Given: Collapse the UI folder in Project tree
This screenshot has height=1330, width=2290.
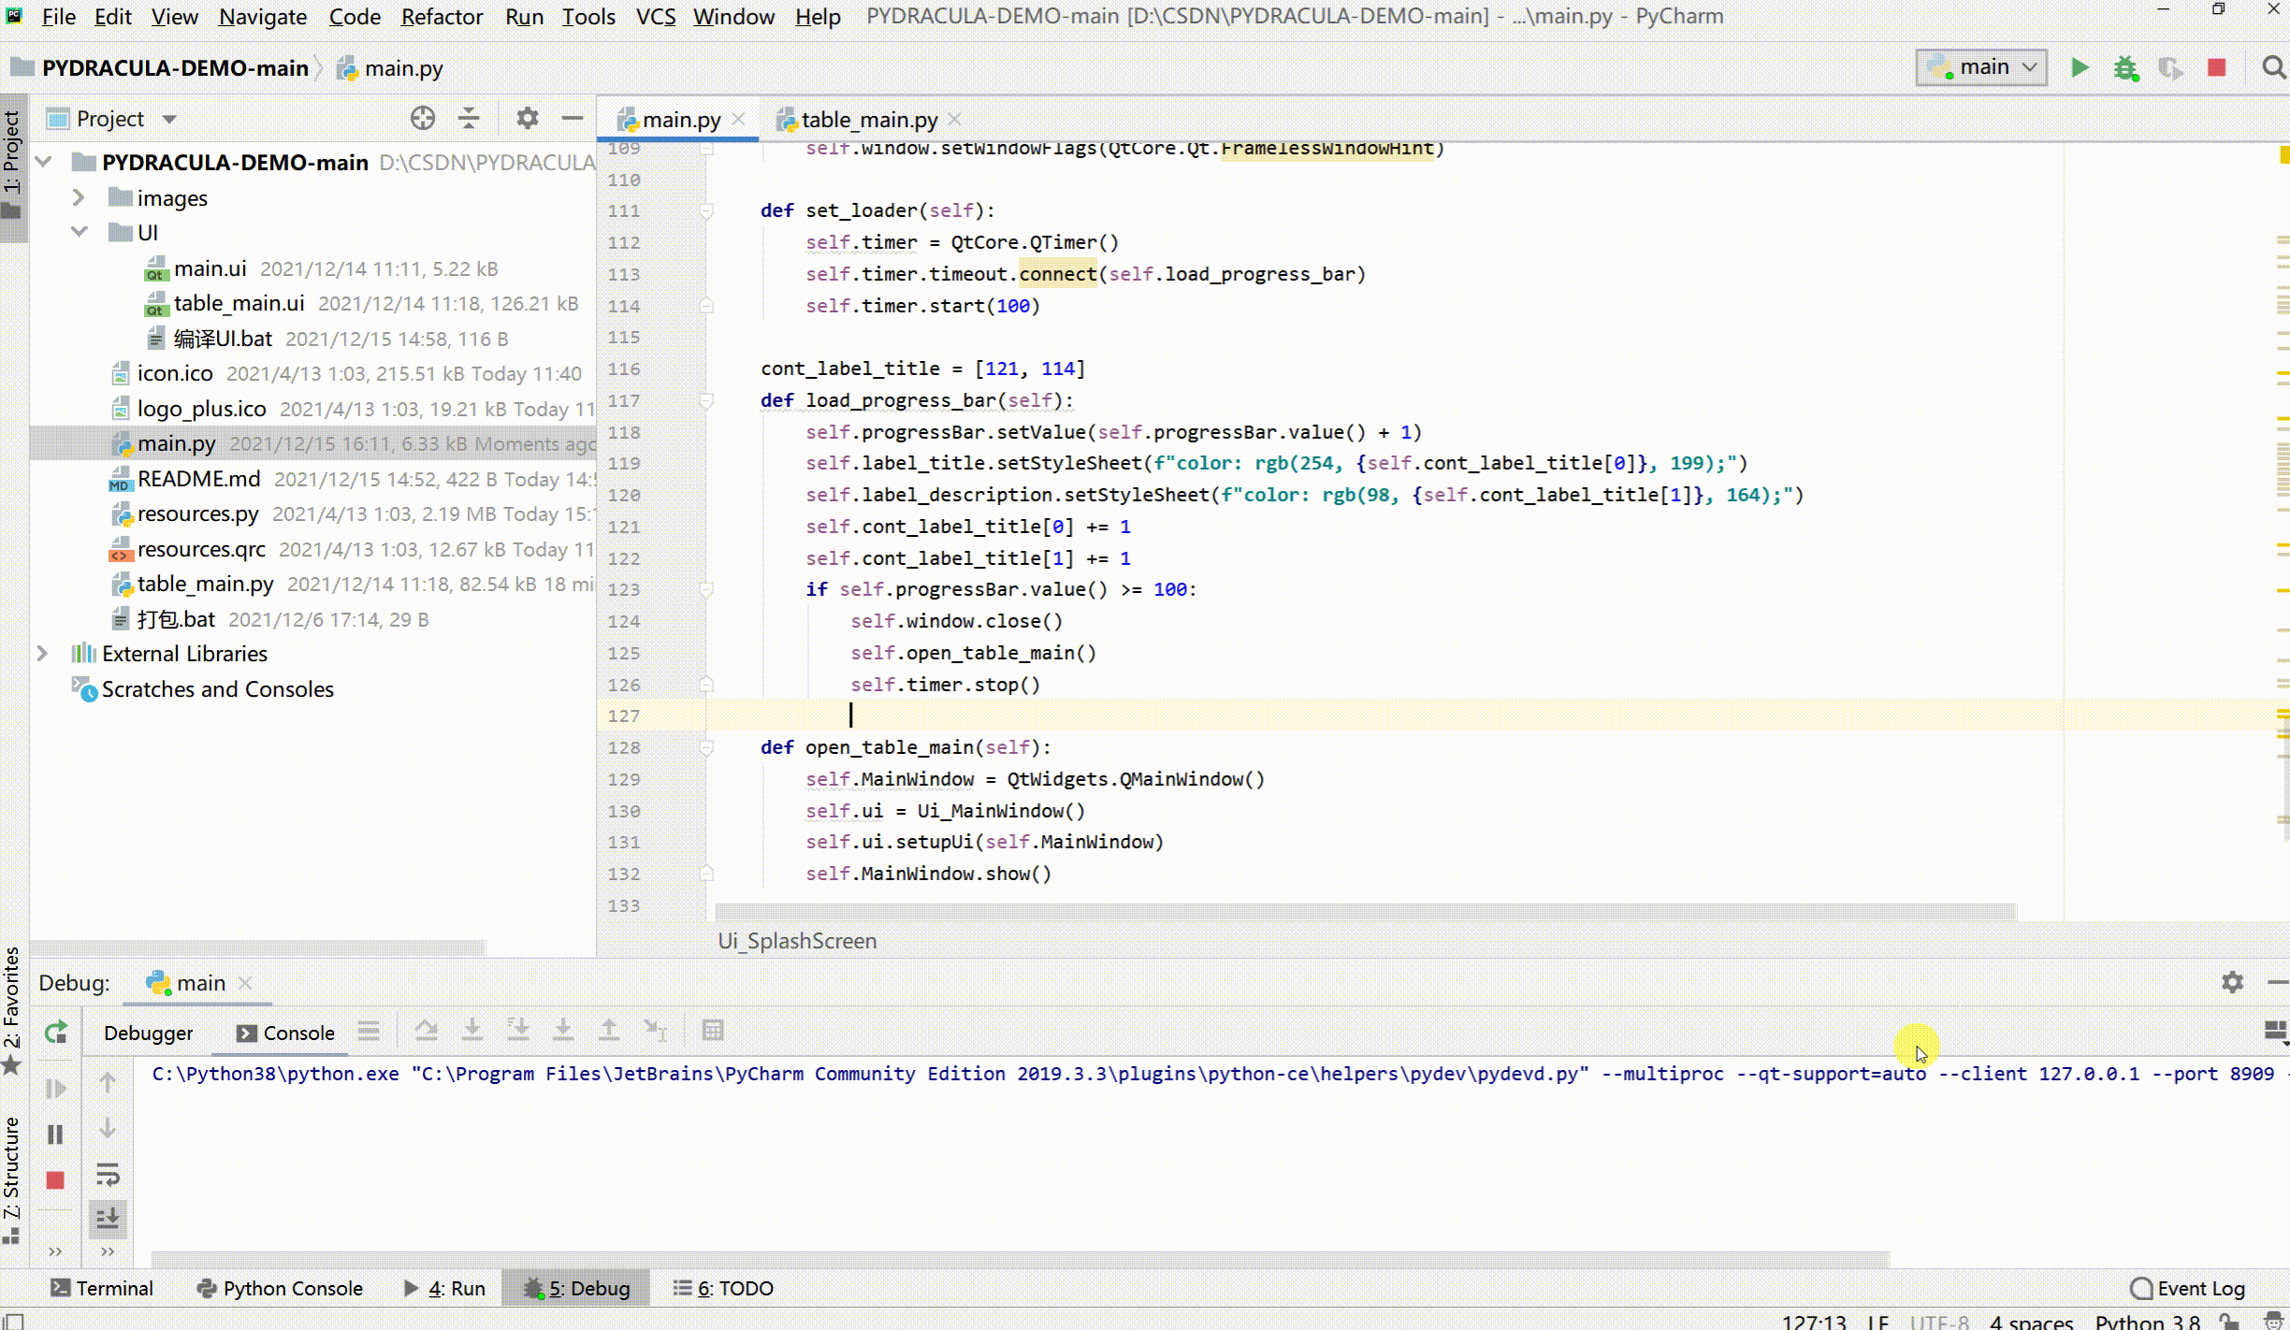Looking at the screenshot, I should coord(79,232).
